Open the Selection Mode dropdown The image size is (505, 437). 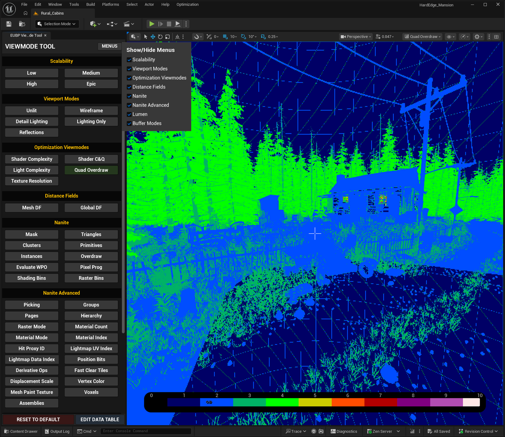[57, 24]
